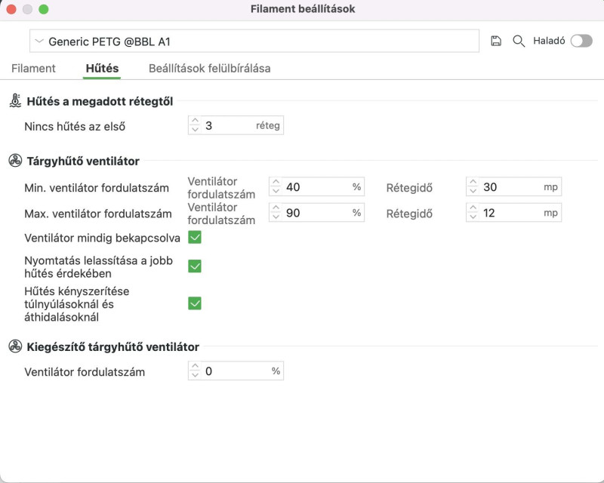This screenshot has width=604, height=483.
Task: Click the save preset floppy disk icon
Action: point(496,41)
